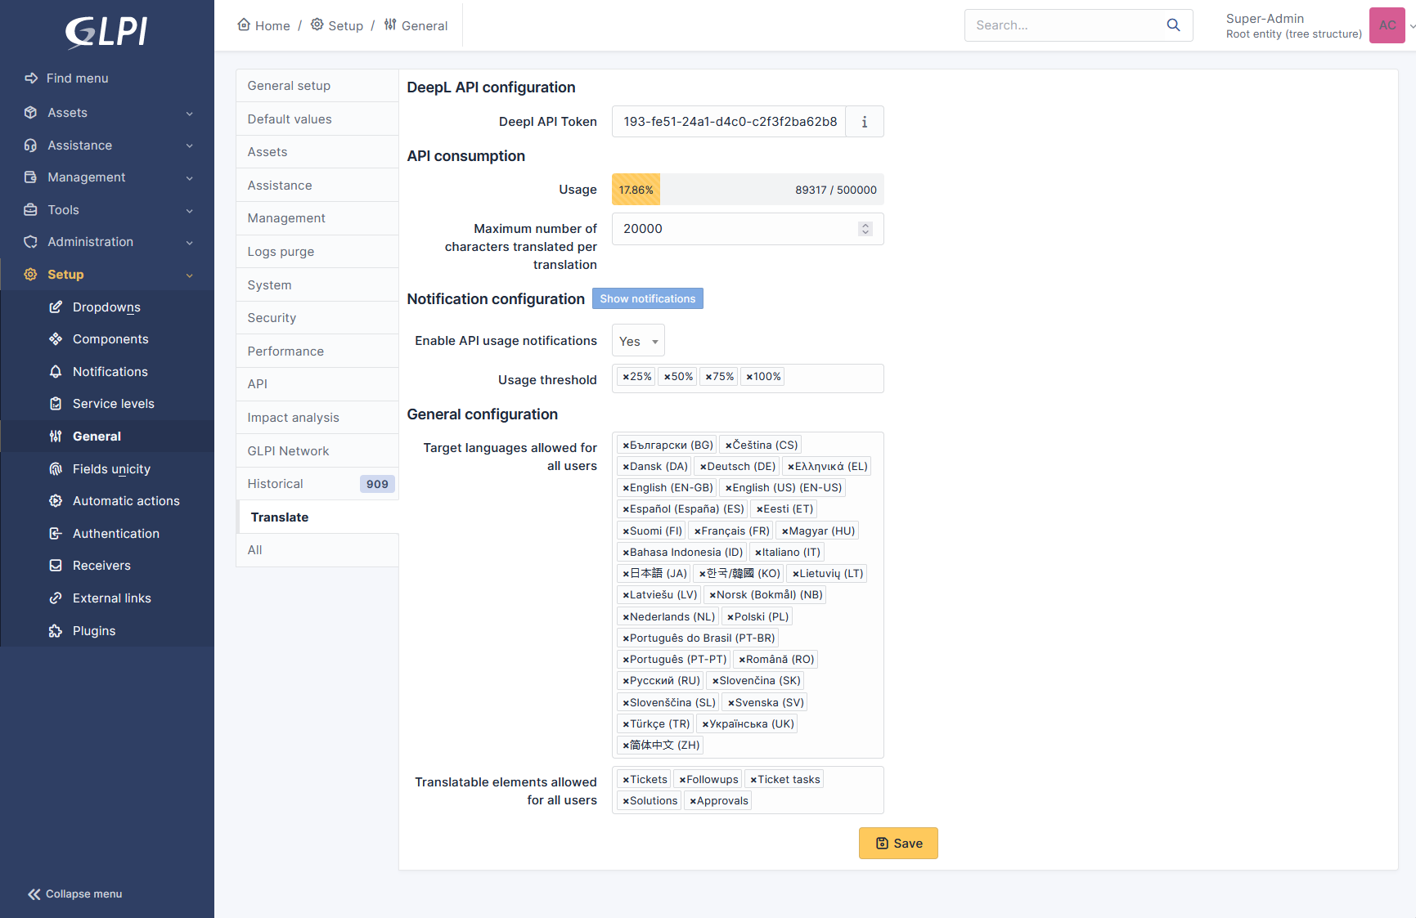Click the Notifications bell icon

[x=56, y=372]
